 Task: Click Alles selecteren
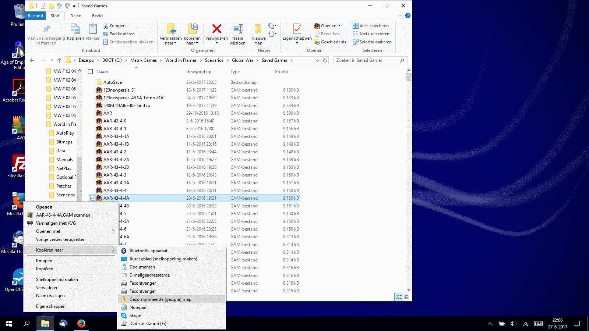coord(371,26)
